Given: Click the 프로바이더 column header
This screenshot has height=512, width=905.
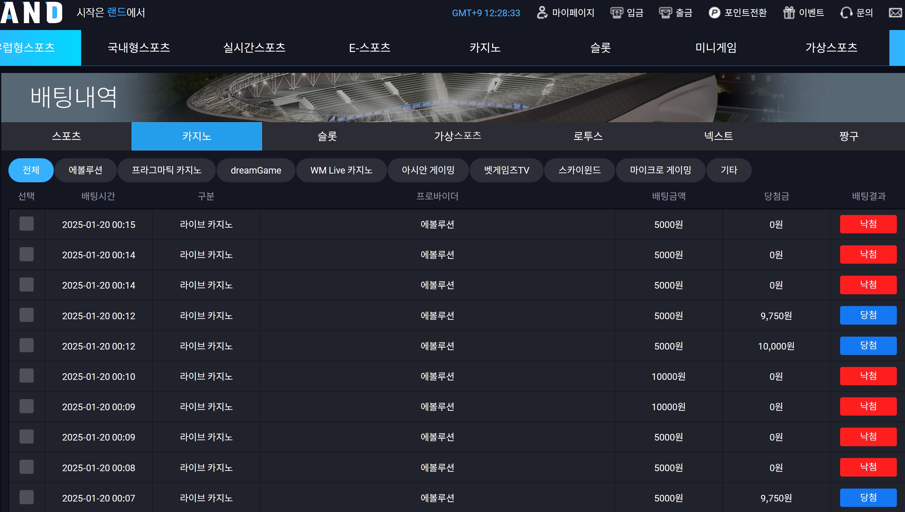Looking at the screenshot, I should click(437, 196).
